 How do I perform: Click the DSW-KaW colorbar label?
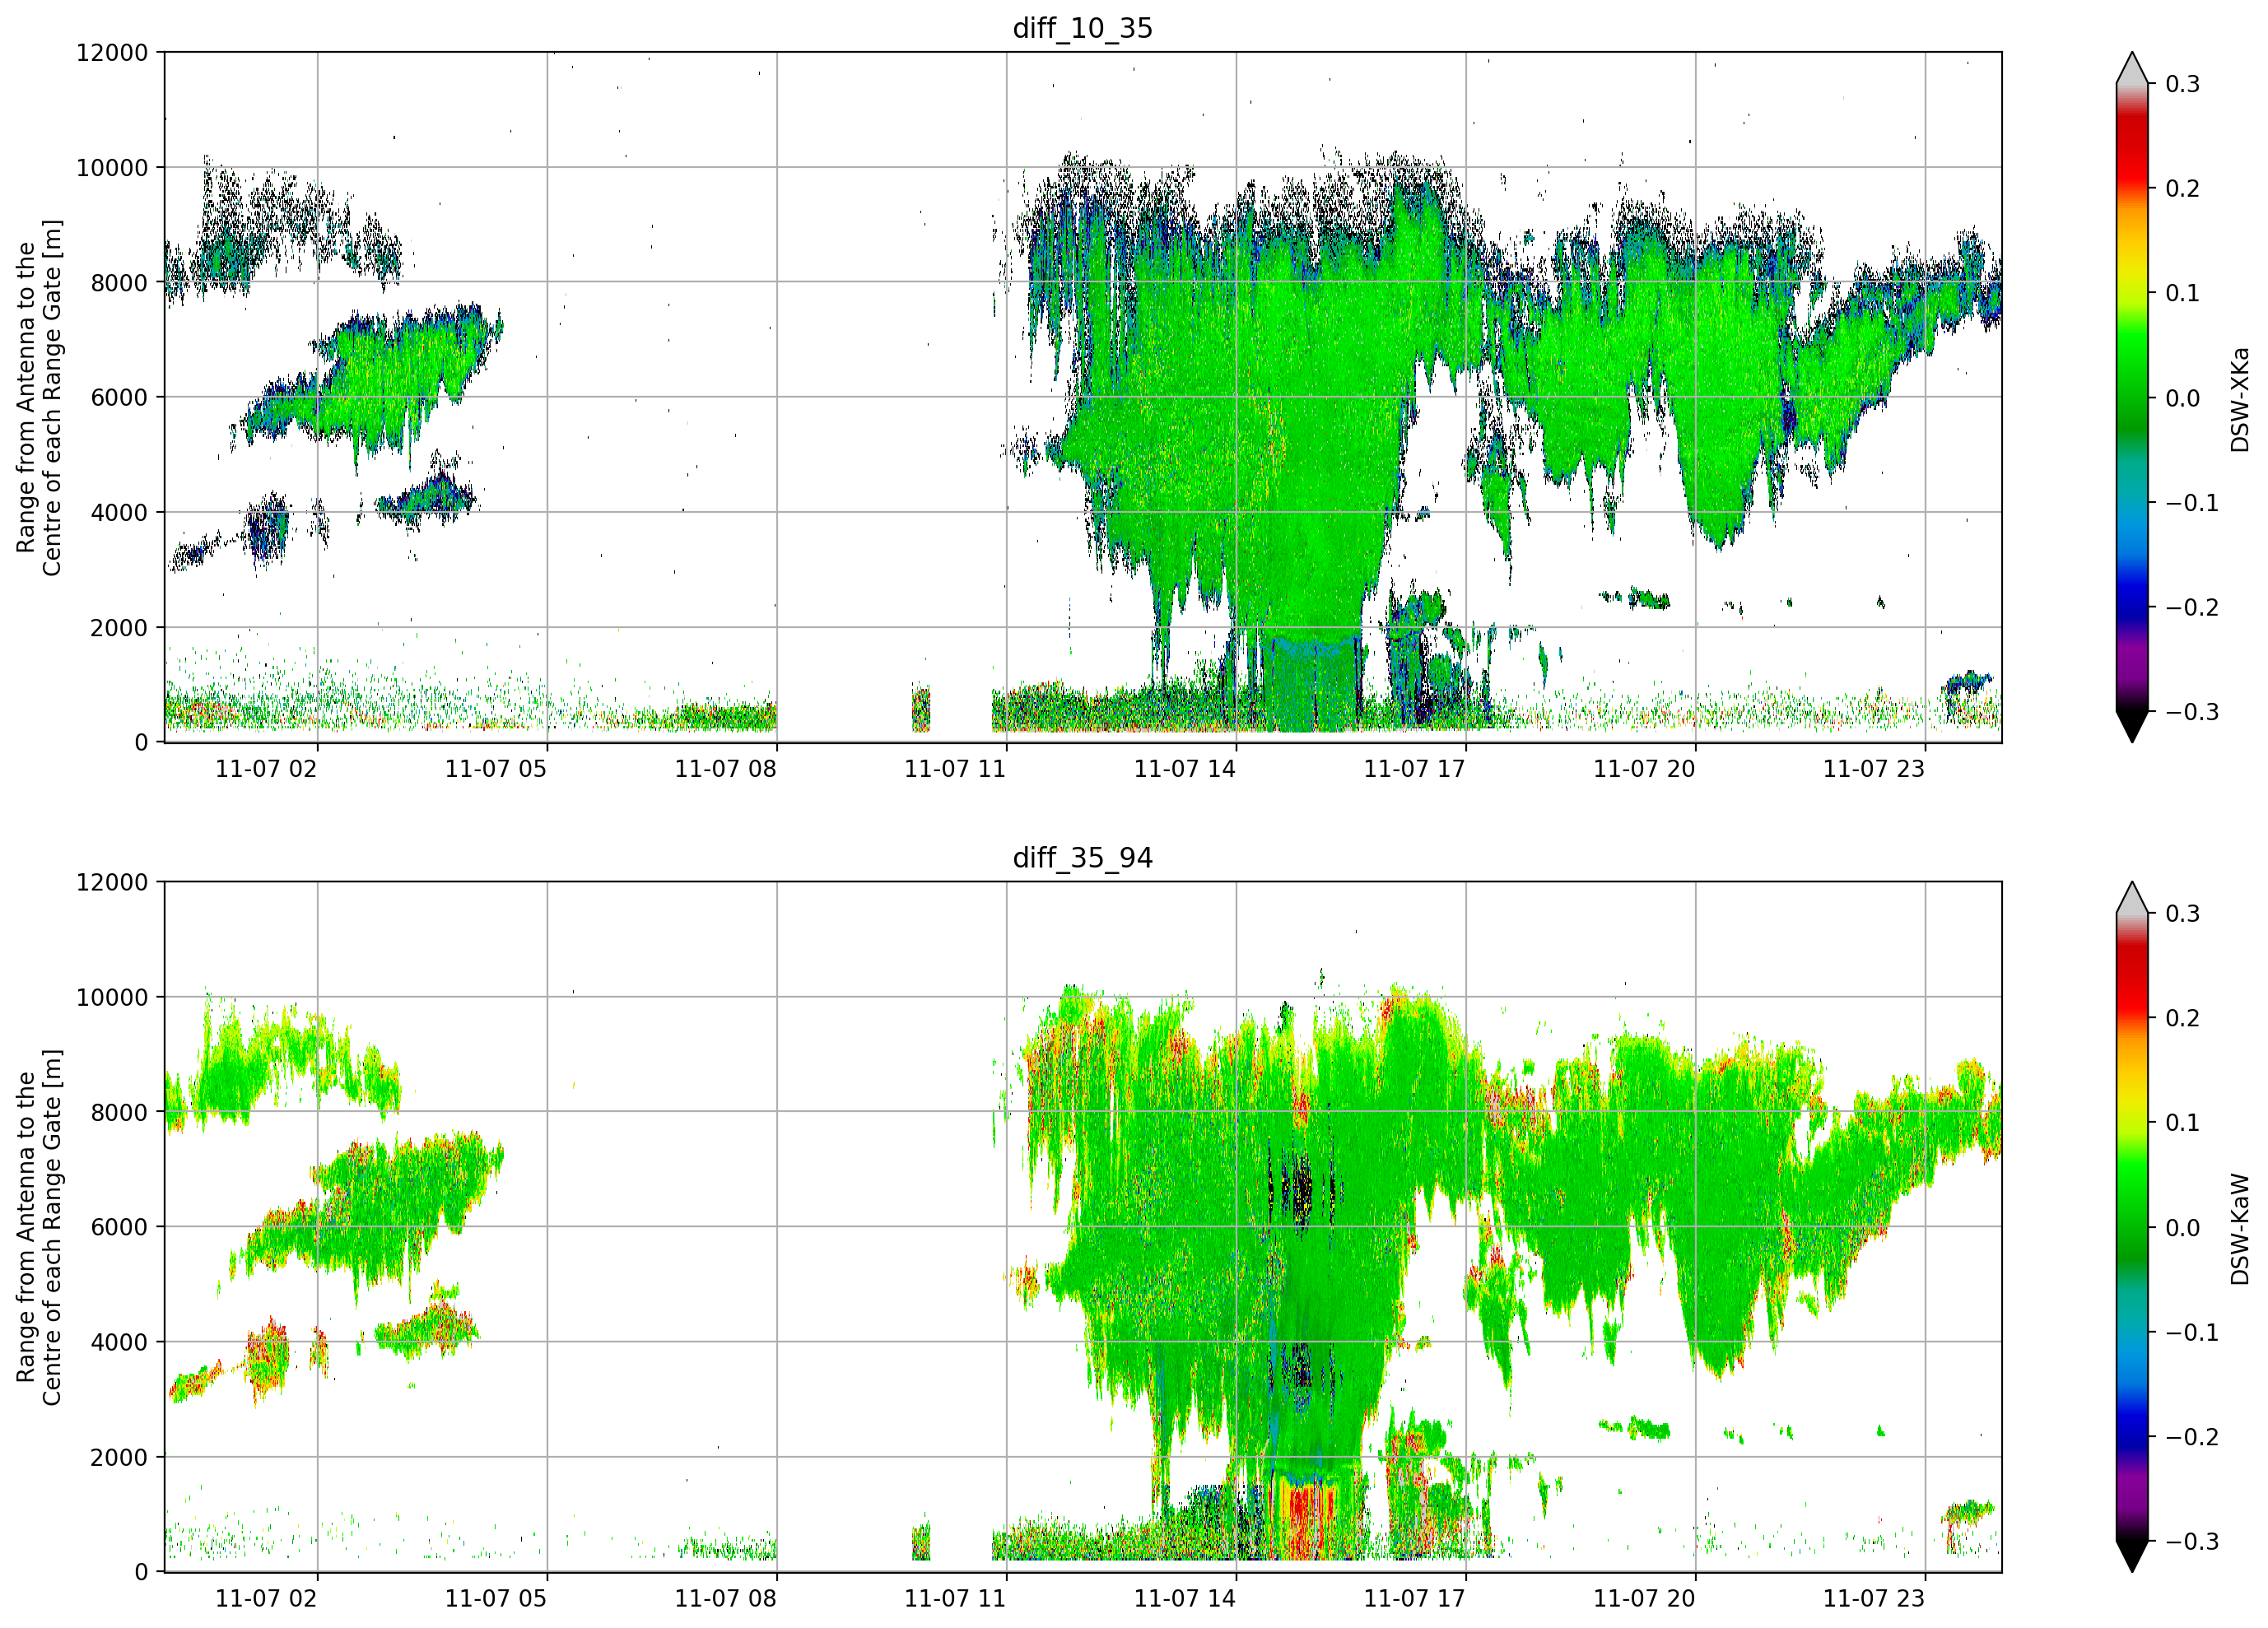[x=2239, y=1229]
